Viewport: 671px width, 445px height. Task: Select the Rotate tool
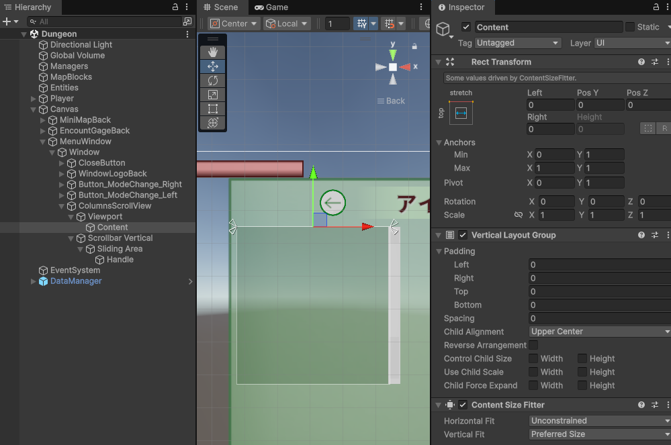(x=213, y=81)
